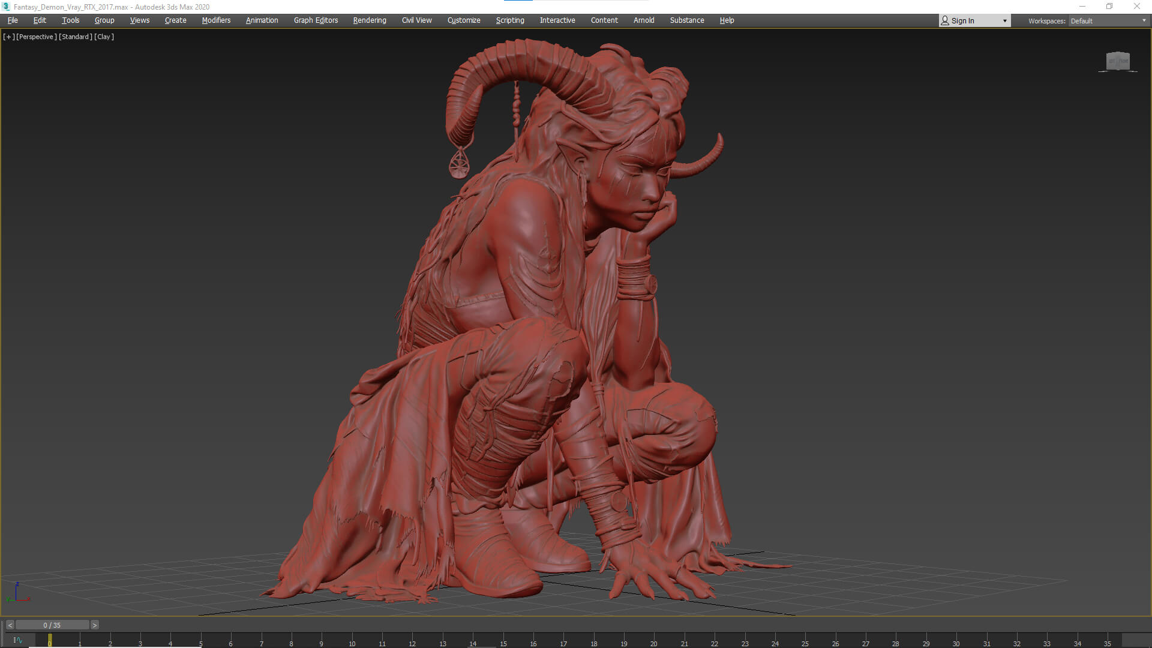Open the Edit menu
Image resolution: width=1152 pixels, height=648 pixels.
(x=40, y=20)
